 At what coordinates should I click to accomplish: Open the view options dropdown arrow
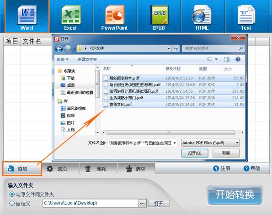(x=216, y=59)
